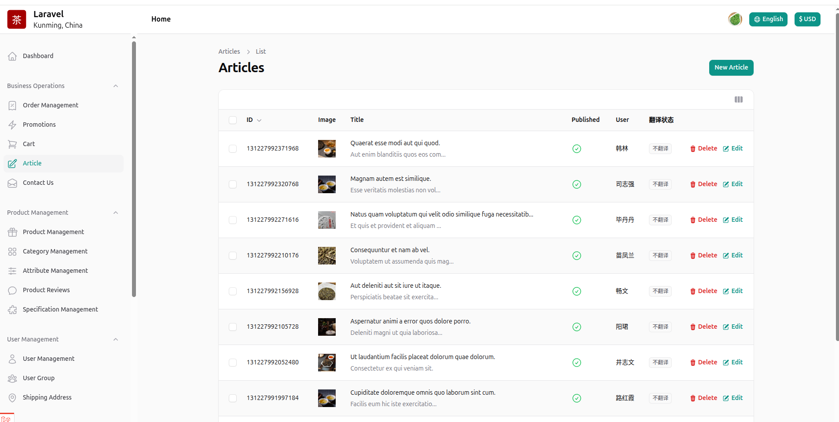Collapse the Product Management sidebar group
839x422 pixels.
point(116,213)
